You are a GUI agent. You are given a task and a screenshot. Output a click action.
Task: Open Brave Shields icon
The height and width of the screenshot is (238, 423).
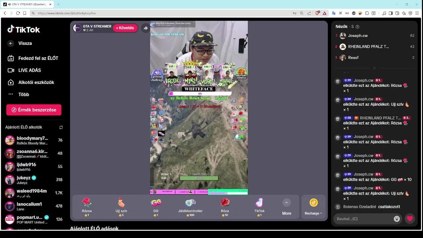[317, 13]
